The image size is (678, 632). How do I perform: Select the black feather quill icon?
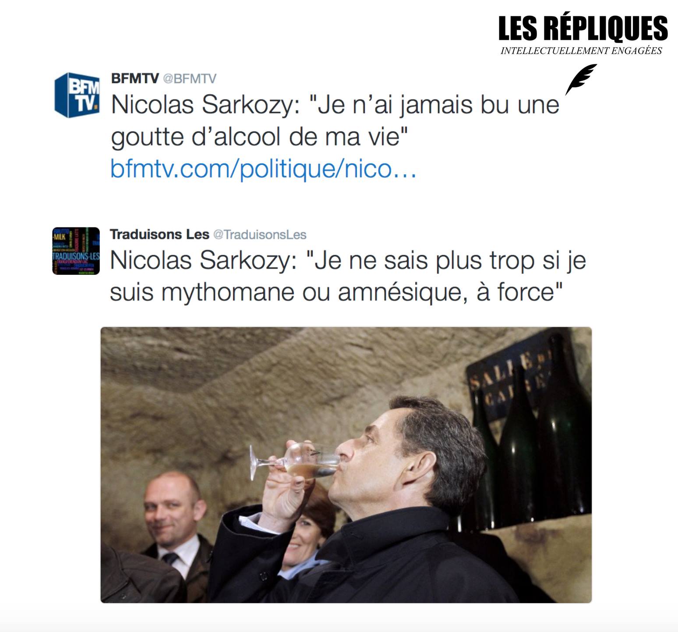pyautogui.click(x=580, y=79)
